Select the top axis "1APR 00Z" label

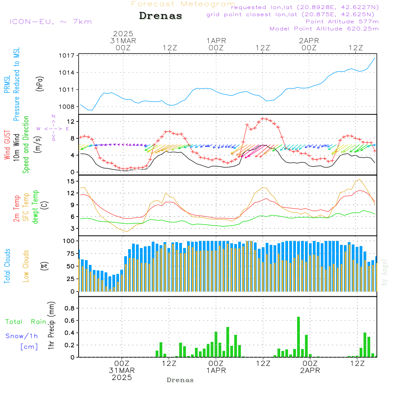point(216,44)
